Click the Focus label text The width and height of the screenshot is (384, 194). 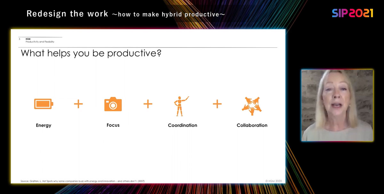tap(113, 125)
